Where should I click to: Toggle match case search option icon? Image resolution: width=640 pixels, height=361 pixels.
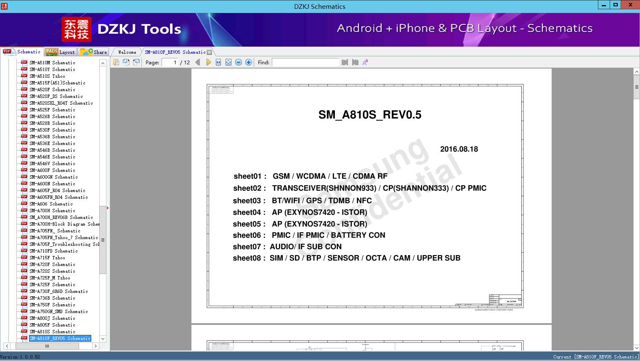[365, 62]
